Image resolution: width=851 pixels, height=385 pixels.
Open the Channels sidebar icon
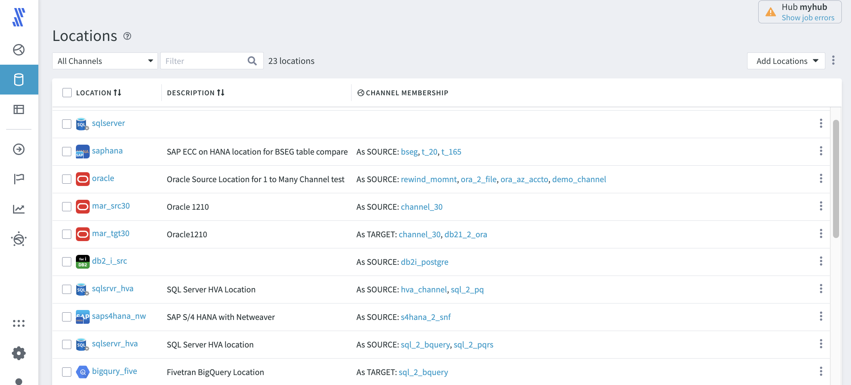pos(19,50)
